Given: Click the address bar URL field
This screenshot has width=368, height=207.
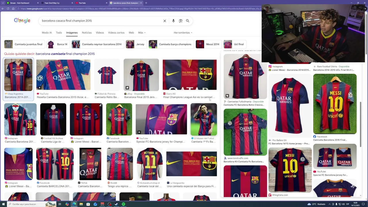Looking at the screenshot, I should pos(138,9).
